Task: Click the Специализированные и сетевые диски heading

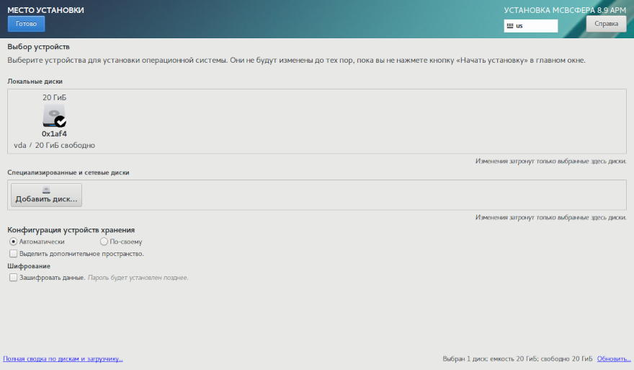Action: pyautogui.click(x=68, y=172)
